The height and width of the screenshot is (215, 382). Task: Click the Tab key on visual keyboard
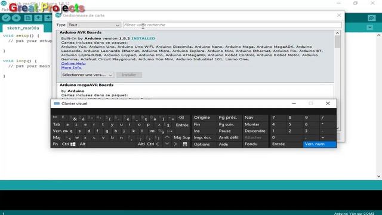coord(57,124)
